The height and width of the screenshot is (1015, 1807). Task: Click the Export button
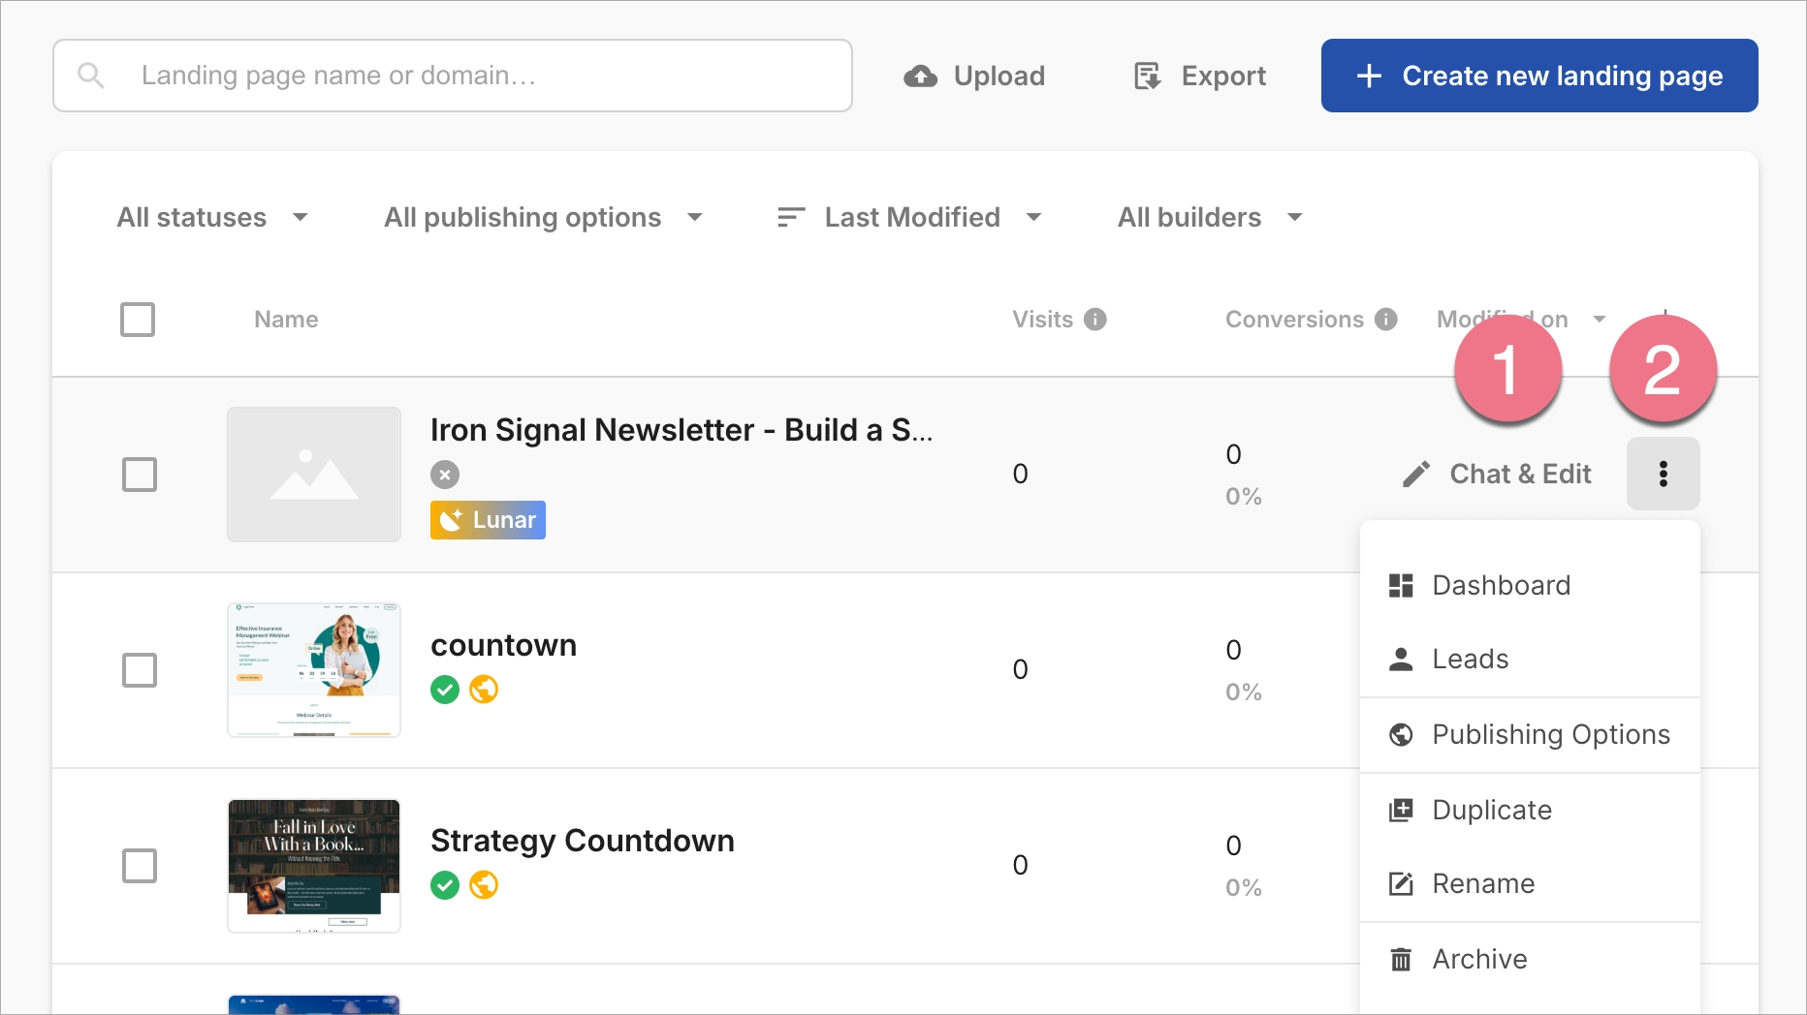[x=1200, y=76]
